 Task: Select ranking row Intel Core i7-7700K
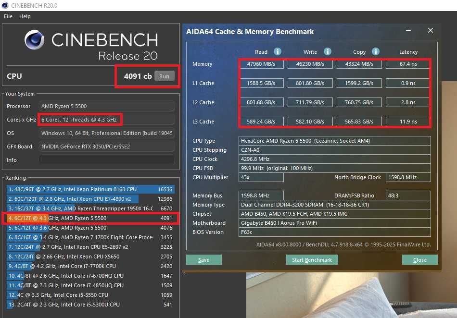90,266
